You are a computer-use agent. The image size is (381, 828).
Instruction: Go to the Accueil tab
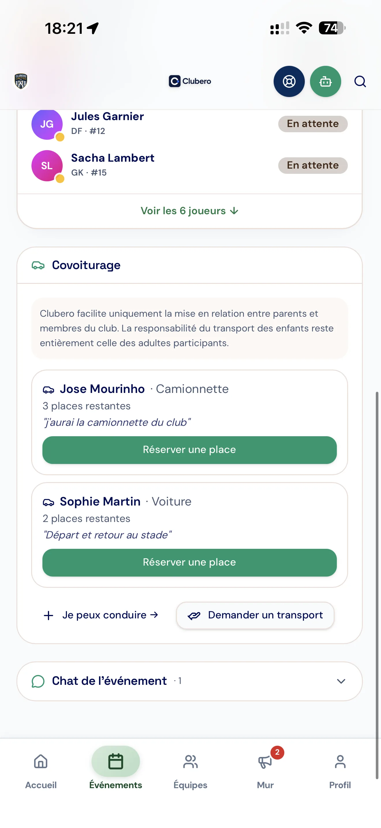(x=41, y=770)
